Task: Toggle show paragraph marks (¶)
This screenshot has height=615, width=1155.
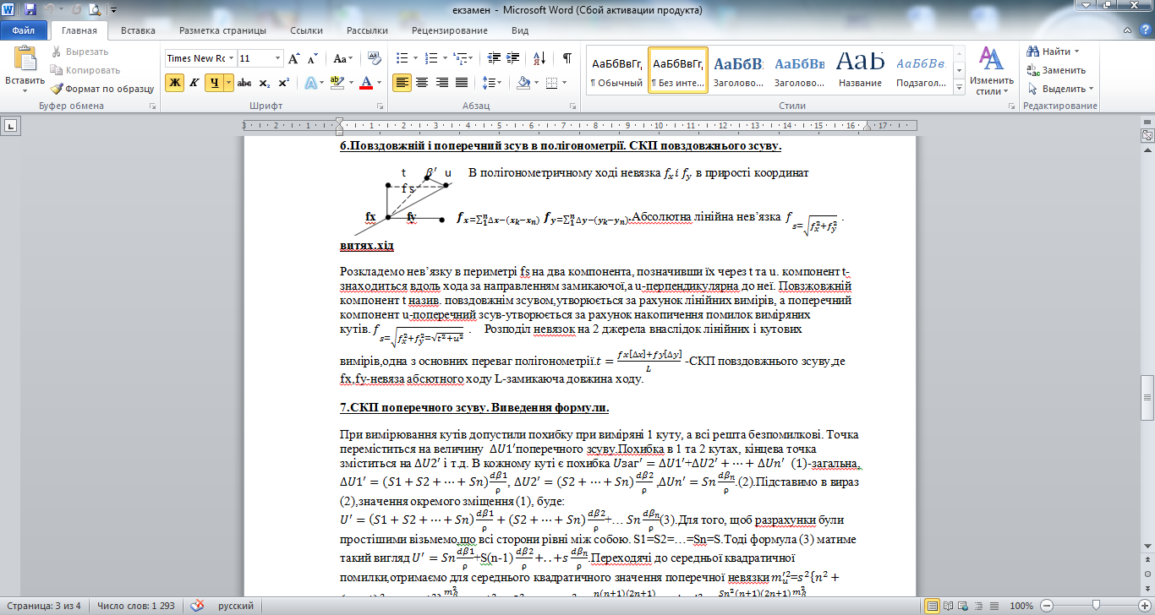Action: [567, 58]
